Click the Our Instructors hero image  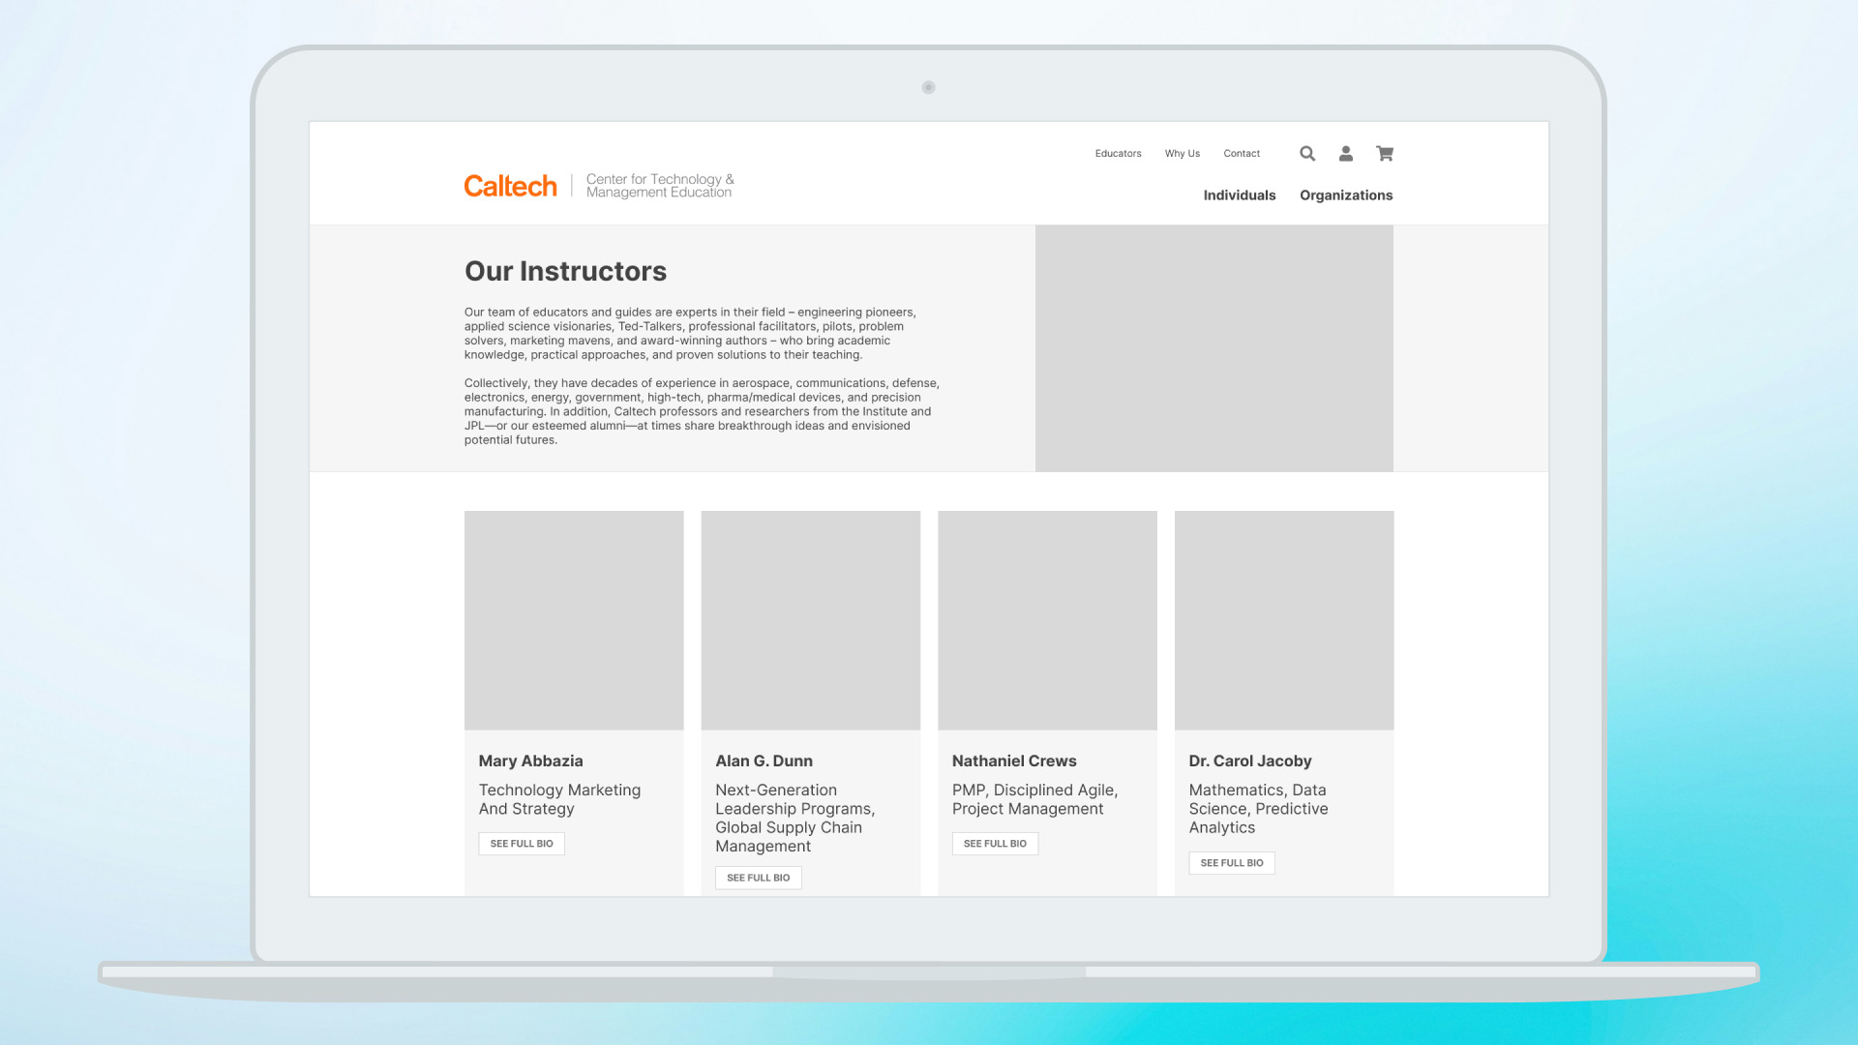point(1214,348)
